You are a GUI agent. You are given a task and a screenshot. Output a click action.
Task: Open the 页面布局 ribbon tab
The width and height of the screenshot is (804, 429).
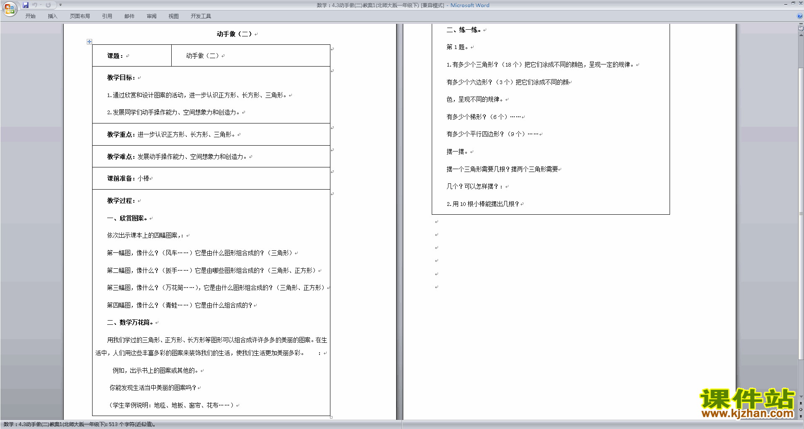pos(80,16)
